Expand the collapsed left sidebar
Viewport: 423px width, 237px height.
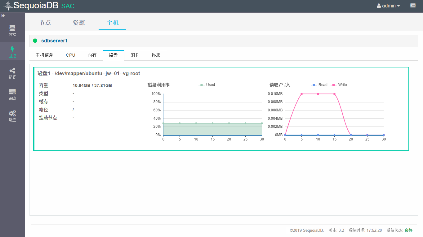click(x=3, y=15)
